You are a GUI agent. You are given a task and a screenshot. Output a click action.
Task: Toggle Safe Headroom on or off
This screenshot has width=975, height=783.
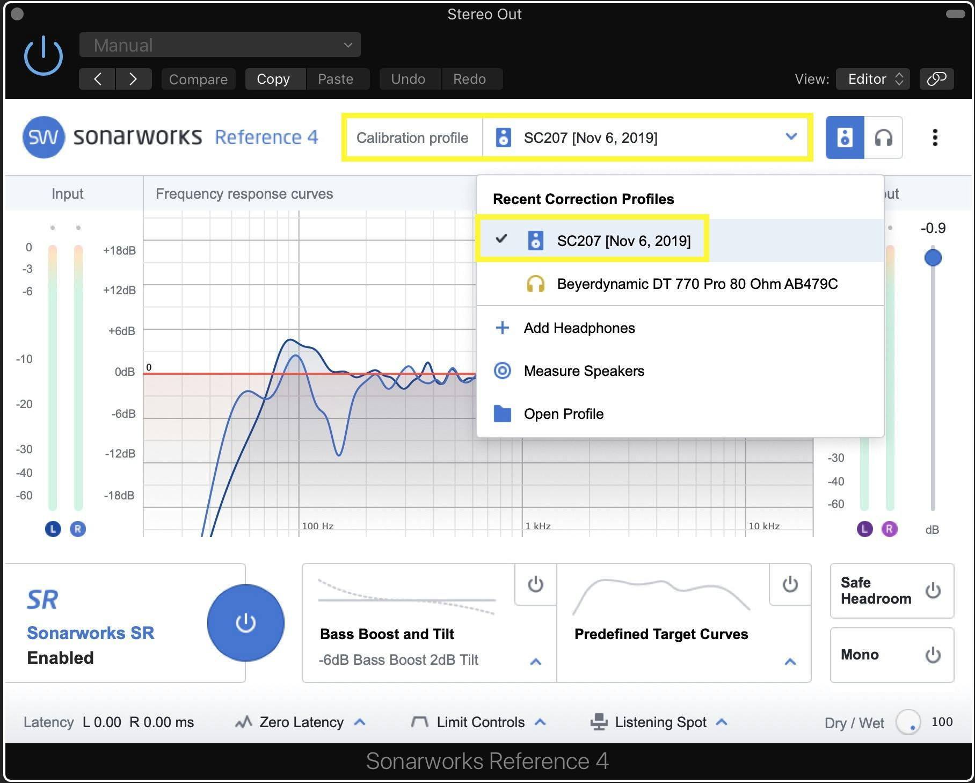(933, 590)
